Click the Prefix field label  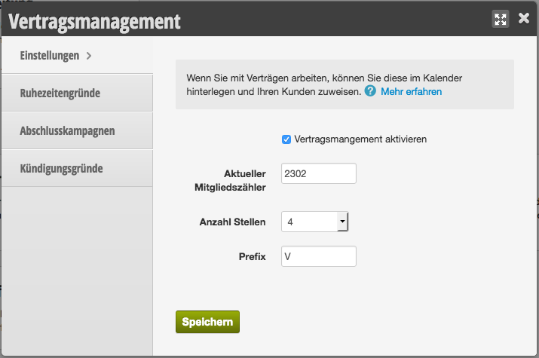(x=253, y=257)
